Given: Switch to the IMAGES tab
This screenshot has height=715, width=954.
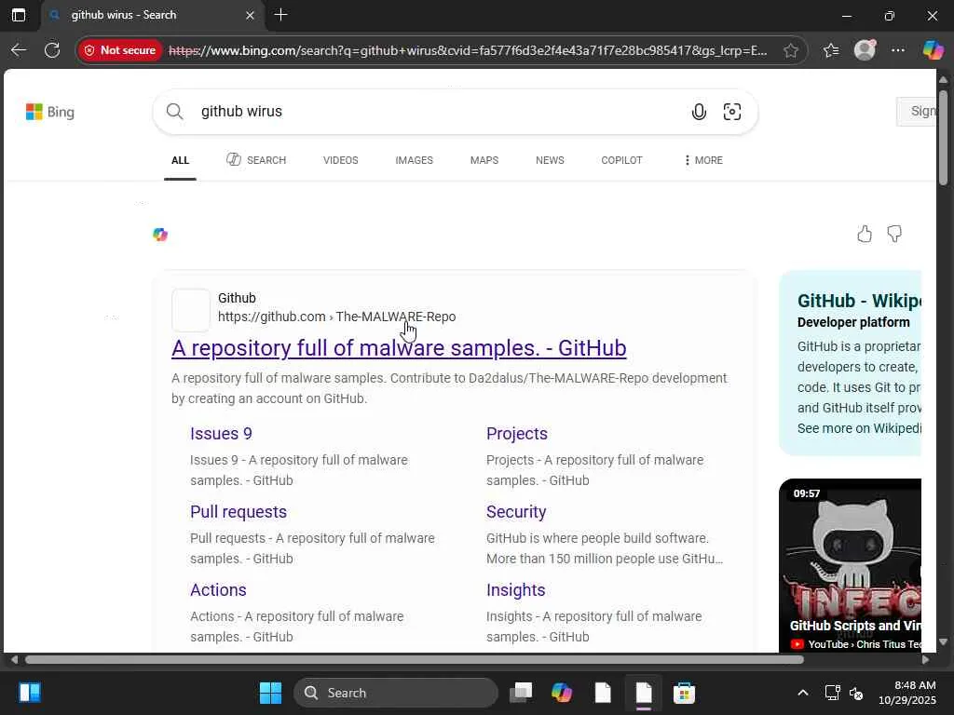Looking at the screenshot, I should [415, 160].
